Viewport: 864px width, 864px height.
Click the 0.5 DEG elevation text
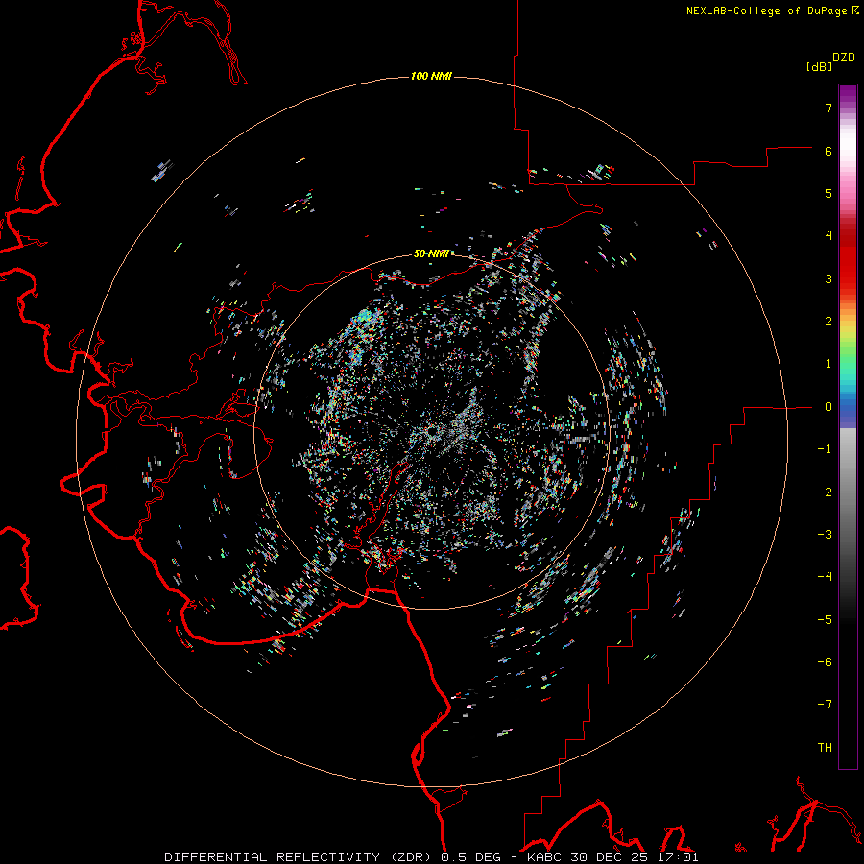tap(470, 857)
